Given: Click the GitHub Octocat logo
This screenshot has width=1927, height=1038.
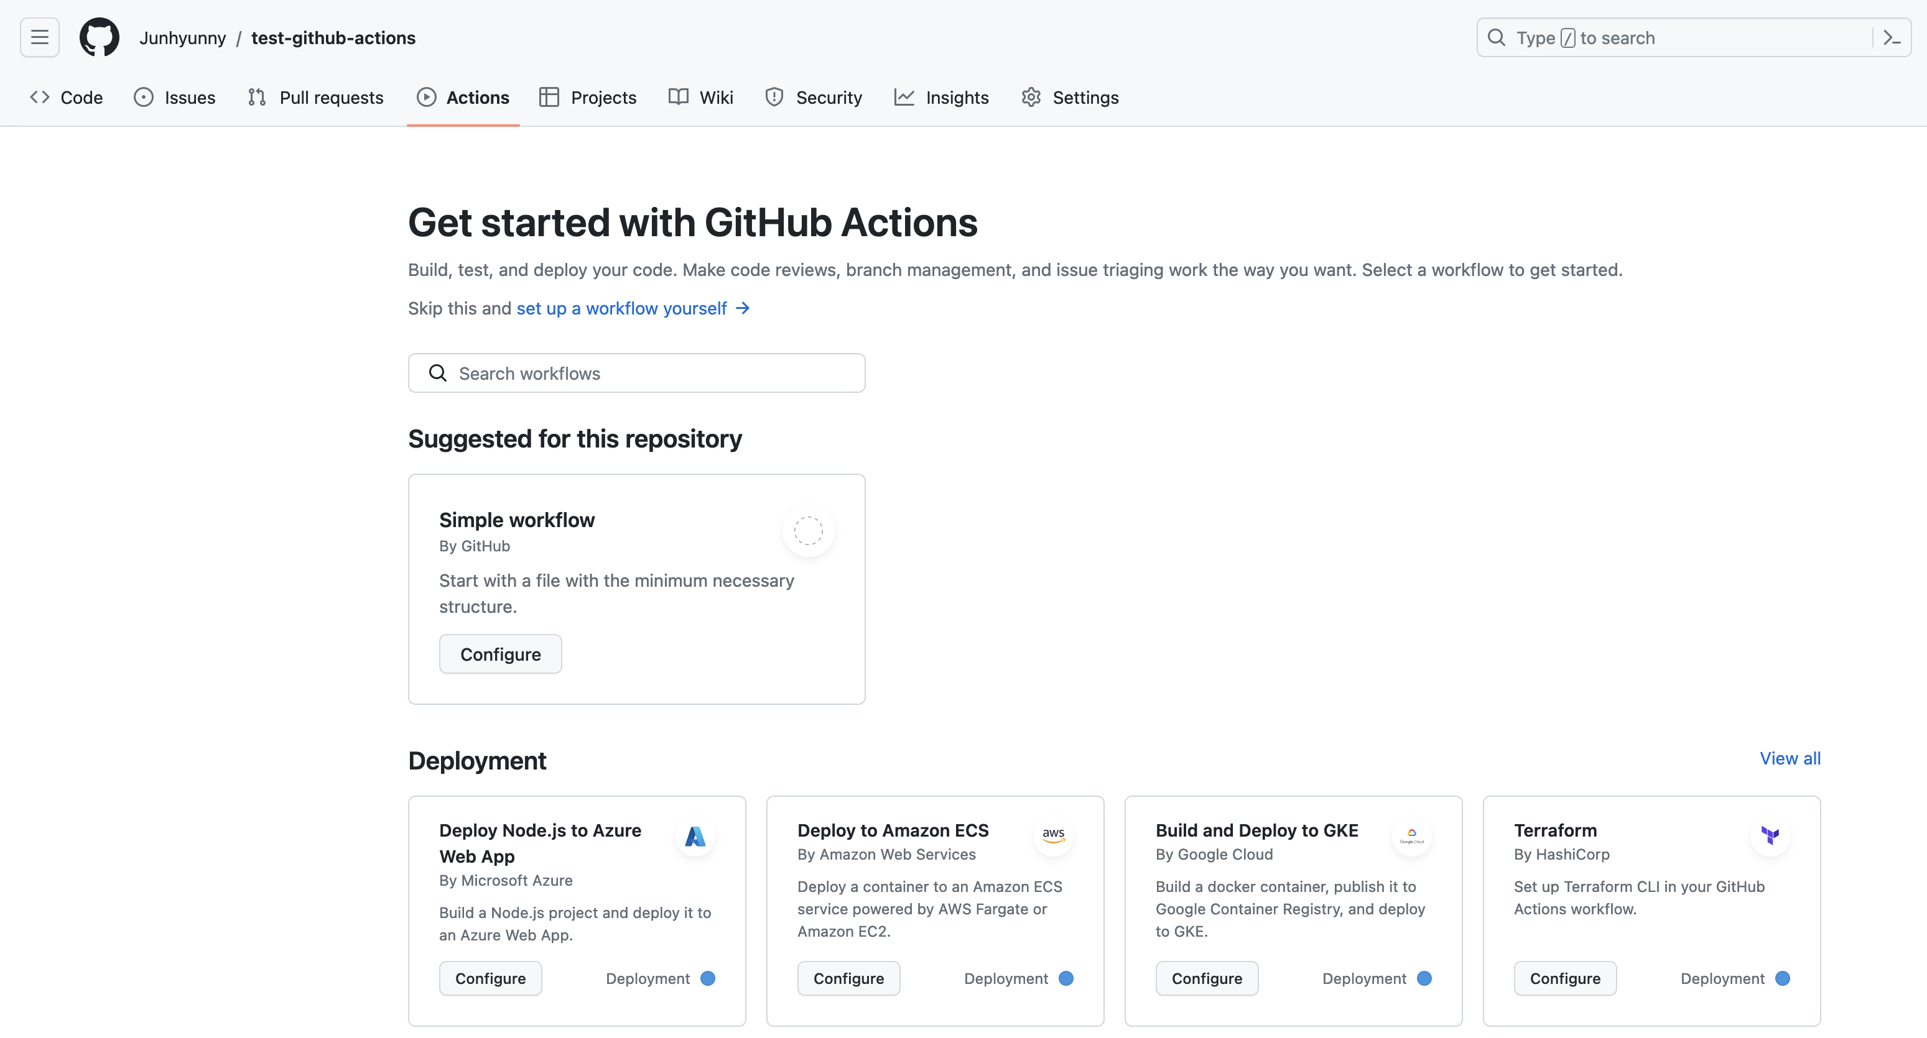Looking at the screenshot, I should click(x=100, y=37).
